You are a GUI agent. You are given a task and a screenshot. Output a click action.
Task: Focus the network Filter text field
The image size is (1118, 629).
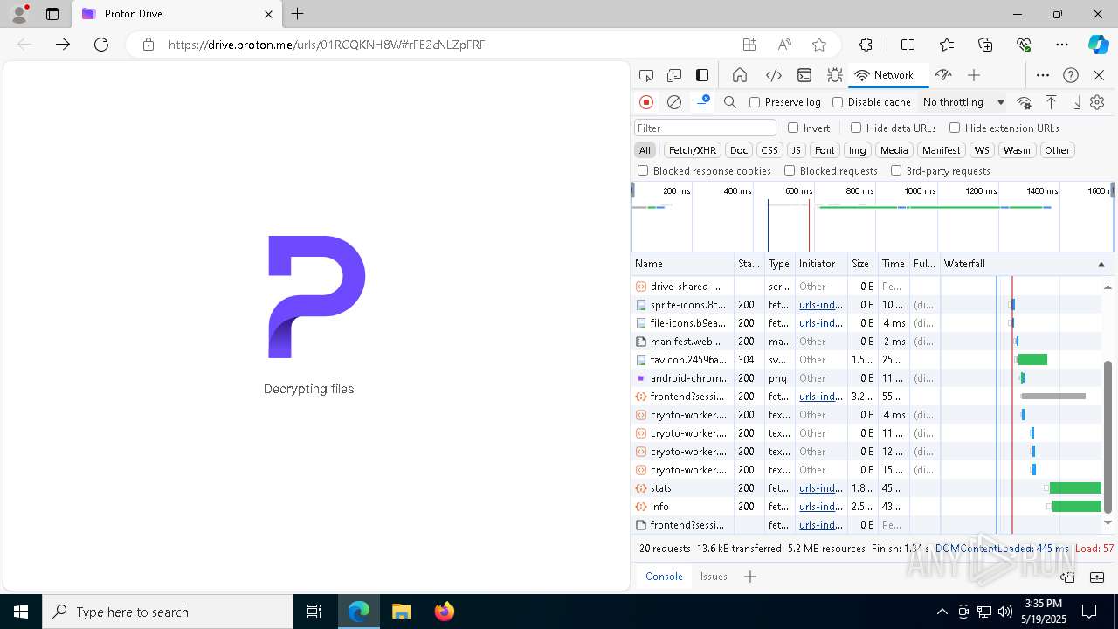coord(704,128)
